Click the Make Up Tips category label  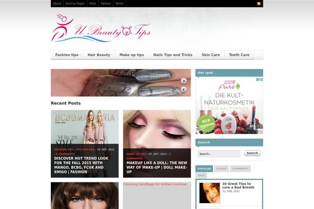click(136, 154)
